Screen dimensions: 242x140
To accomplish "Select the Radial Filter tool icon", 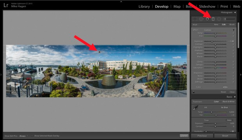I will 219,19.
